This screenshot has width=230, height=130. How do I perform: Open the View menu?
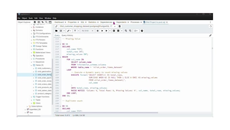41,18
